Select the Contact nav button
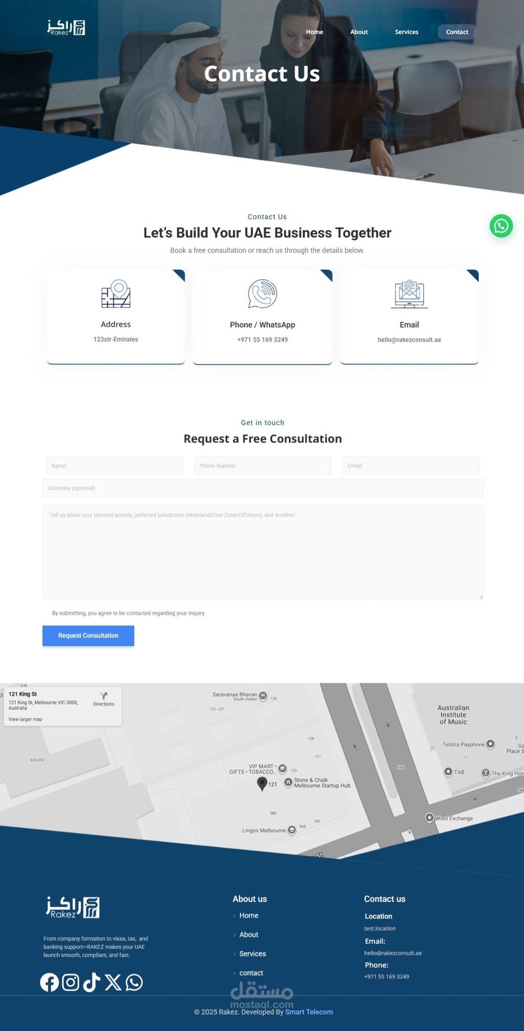This screenshot has width=524, height=1031. pos(457,32)
